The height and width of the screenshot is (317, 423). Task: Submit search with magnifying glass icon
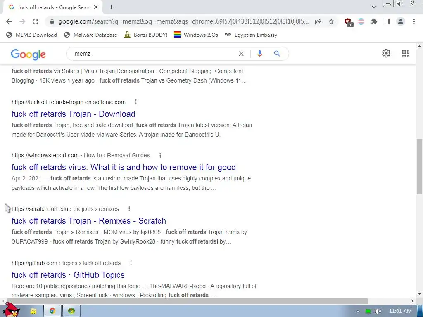point(277,54)
